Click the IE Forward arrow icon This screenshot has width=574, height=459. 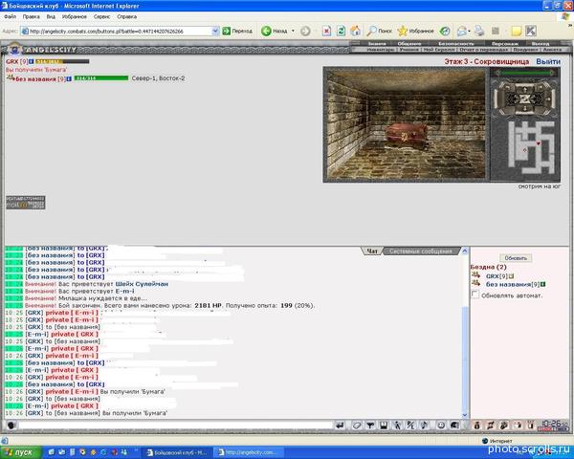coord(305,32)
